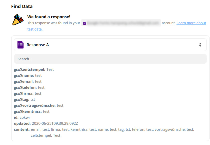
Task: Select the content field summary row
Action: pyautogui.click(x=100, y=129)
